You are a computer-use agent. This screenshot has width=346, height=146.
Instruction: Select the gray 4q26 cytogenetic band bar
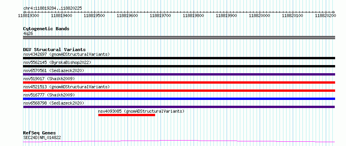[179, 38]
